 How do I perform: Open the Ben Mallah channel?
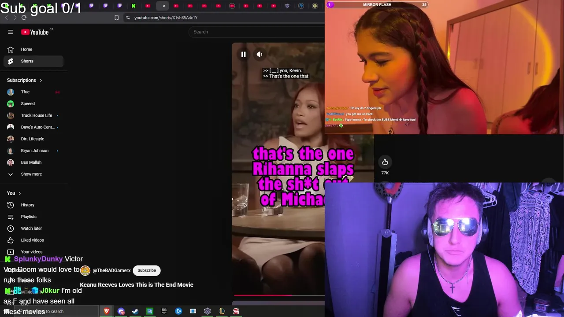click(x=33, y=162)
